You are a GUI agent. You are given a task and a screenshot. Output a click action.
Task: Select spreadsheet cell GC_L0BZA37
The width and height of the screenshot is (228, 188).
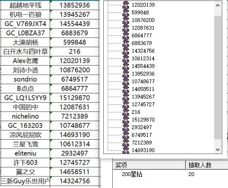point(25,33)
